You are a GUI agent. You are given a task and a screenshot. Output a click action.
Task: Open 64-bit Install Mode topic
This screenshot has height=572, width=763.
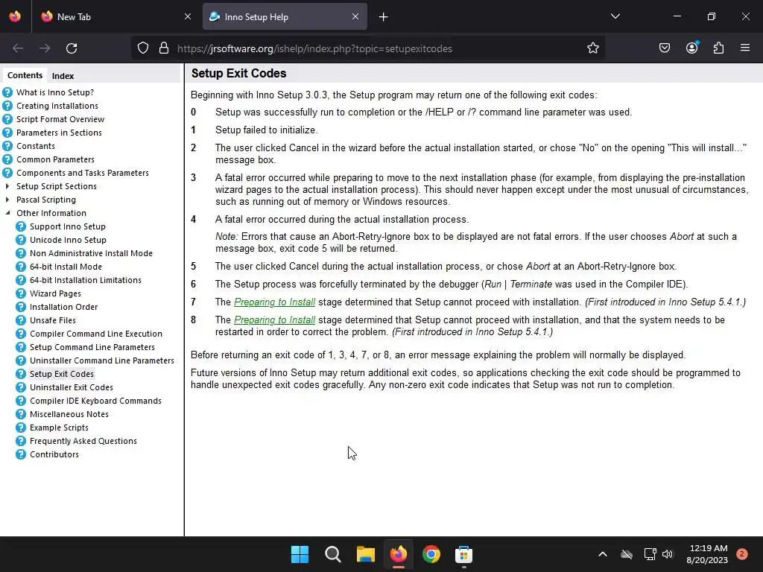click(x=66, y=267)
